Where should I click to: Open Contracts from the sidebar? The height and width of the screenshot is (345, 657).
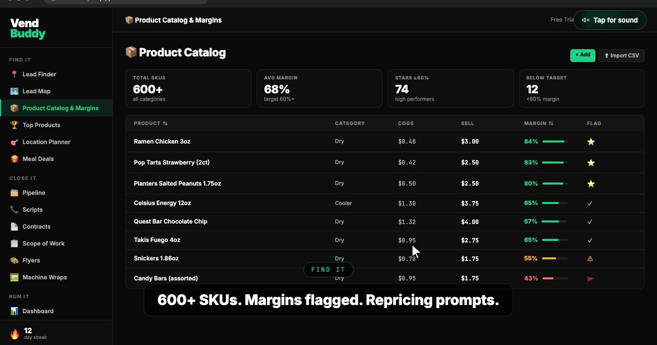(56, 227)
